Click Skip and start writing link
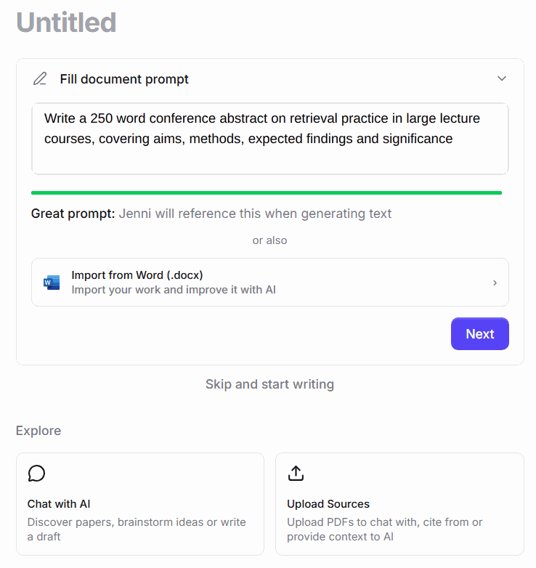Screen dimensions: 536x568 (269, 384)
